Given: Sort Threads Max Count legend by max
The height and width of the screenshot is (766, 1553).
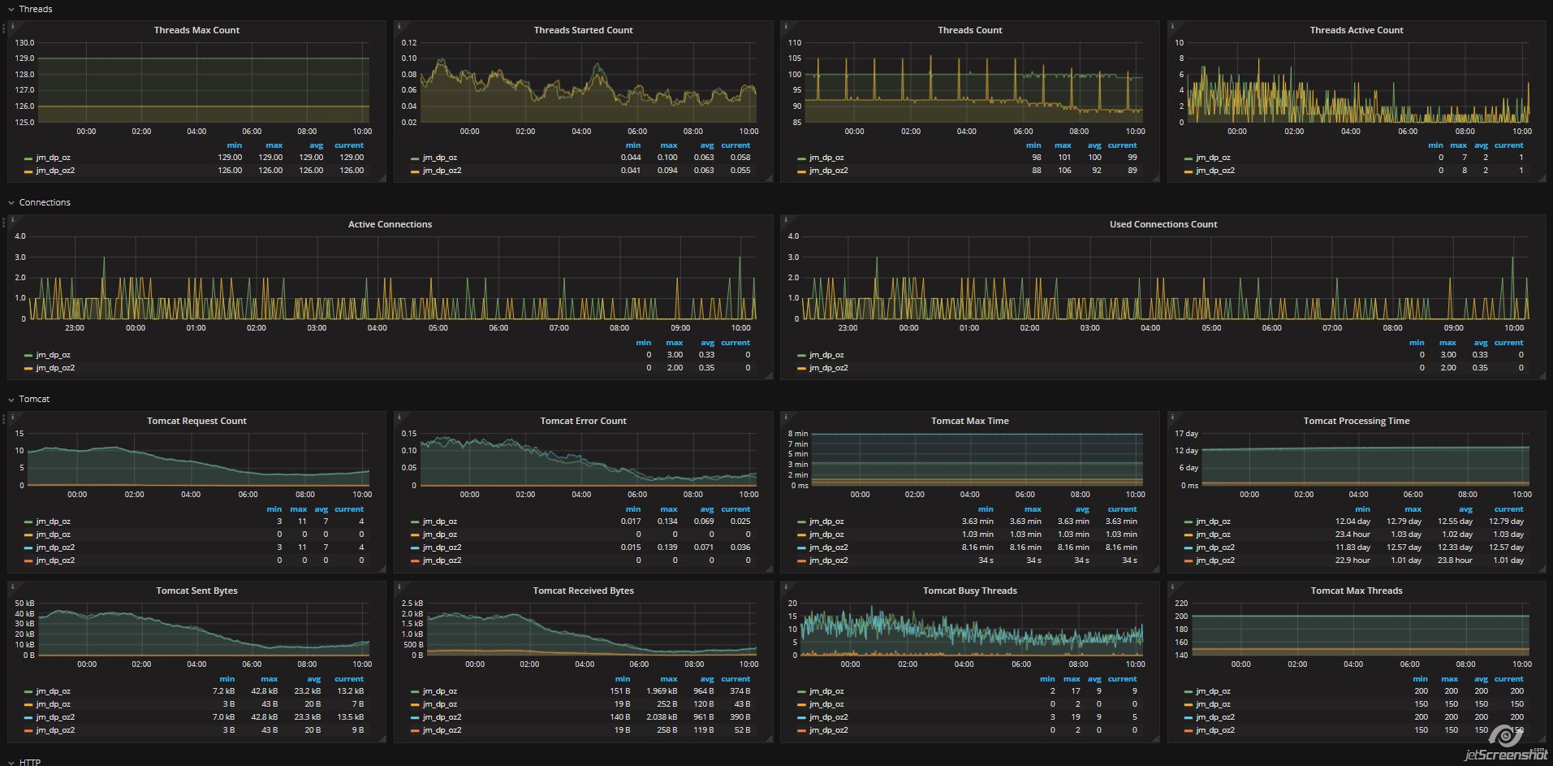Looking at the screenshot, I should point(274,145).
